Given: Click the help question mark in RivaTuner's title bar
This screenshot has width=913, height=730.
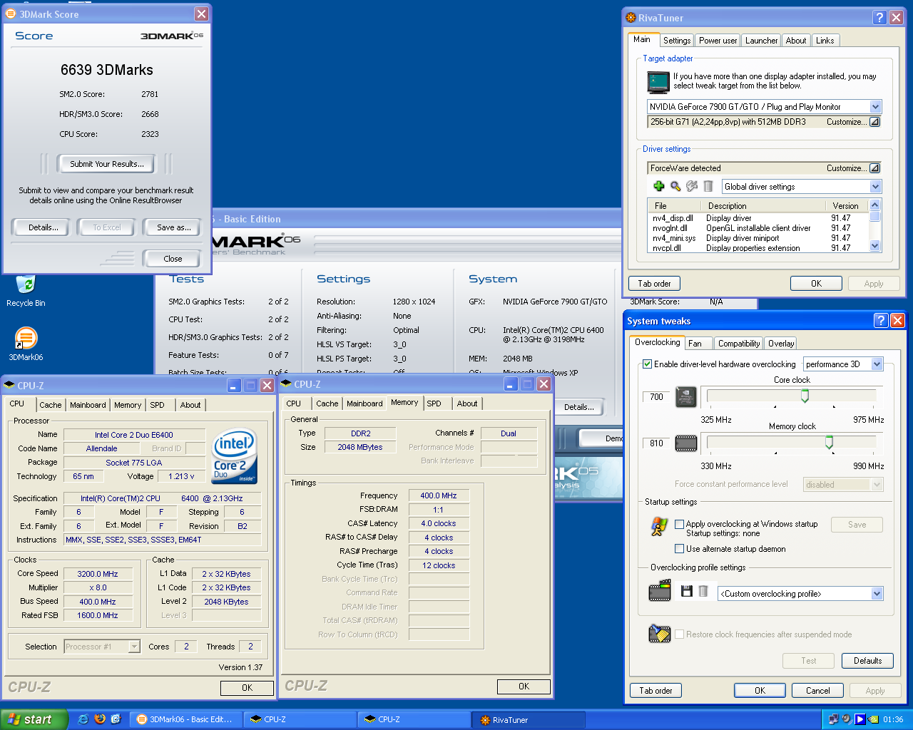Looking at the screenshot, I should tap(880, 18).
